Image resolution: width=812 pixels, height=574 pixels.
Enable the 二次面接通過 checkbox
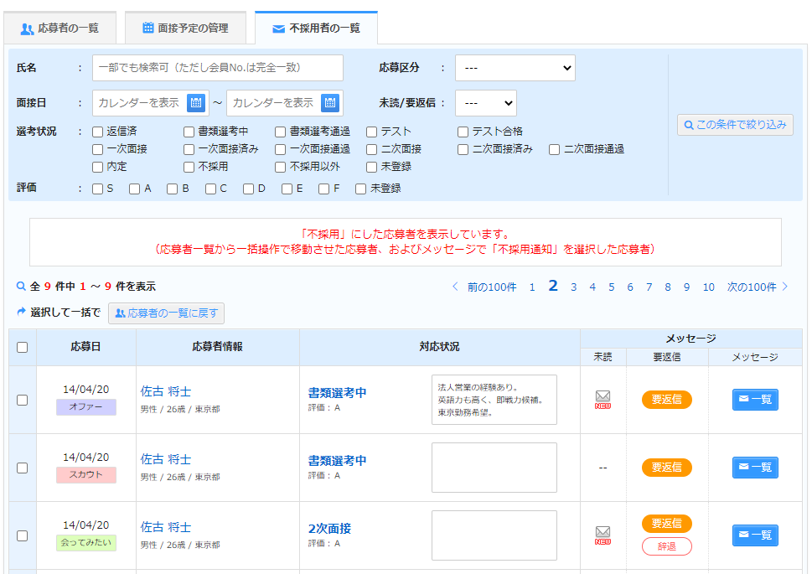point(554,150)
